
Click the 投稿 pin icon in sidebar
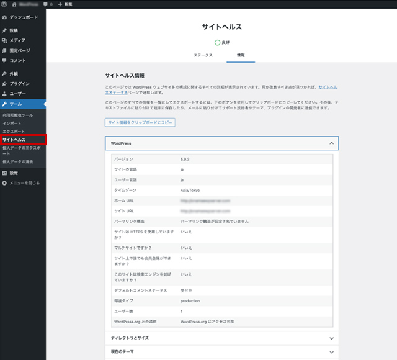[x=4, y=30]
